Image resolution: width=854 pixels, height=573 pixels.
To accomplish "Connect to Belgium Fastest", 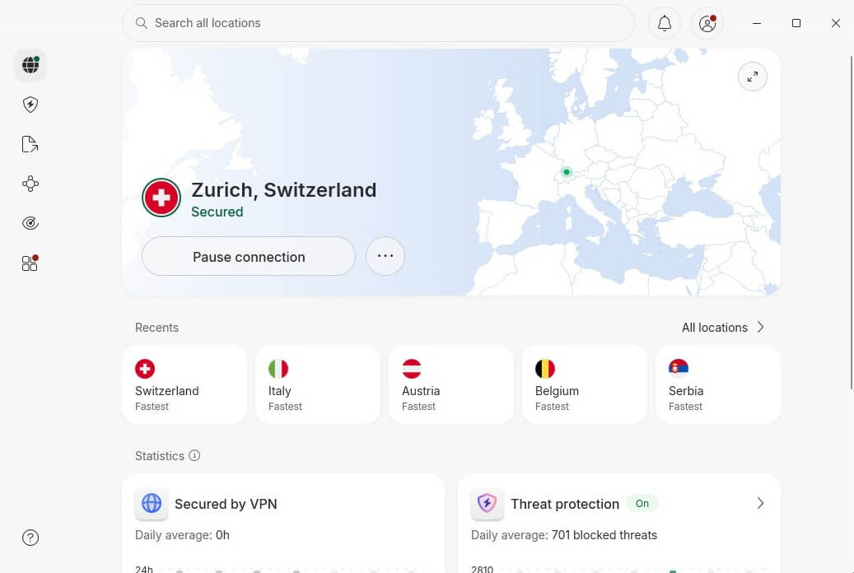I will 585,384.
